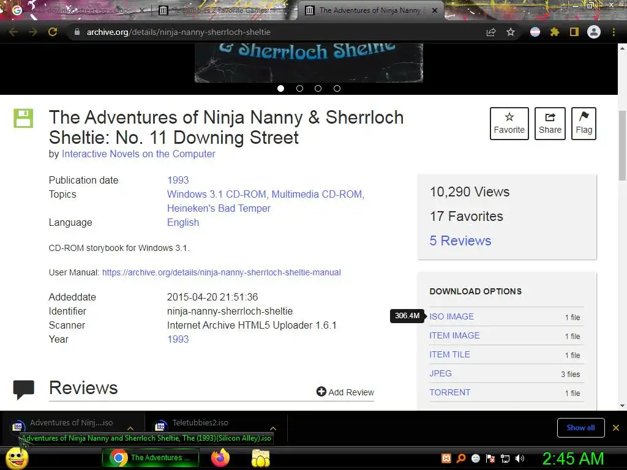The image size is (627, 470).
Task: Click the padlock site info icon
Action: tap(77, 32)
